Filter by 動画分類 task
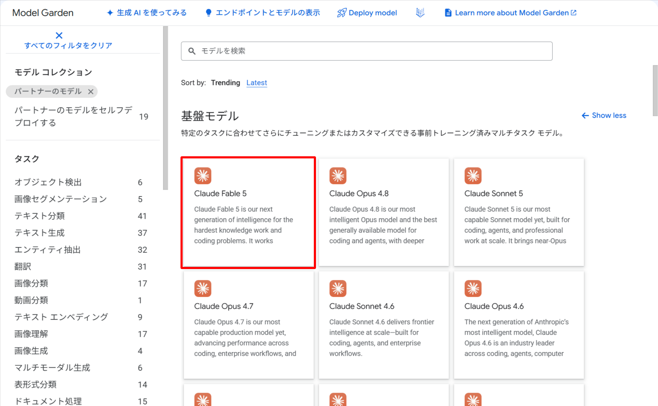Screen dimensions: 658x406 [x=31, y=300]
